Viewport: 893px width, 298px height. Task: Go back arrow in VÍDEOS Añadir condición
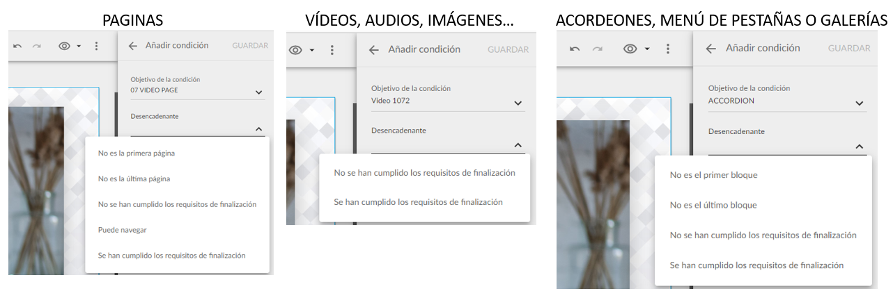tap(373, 50)
